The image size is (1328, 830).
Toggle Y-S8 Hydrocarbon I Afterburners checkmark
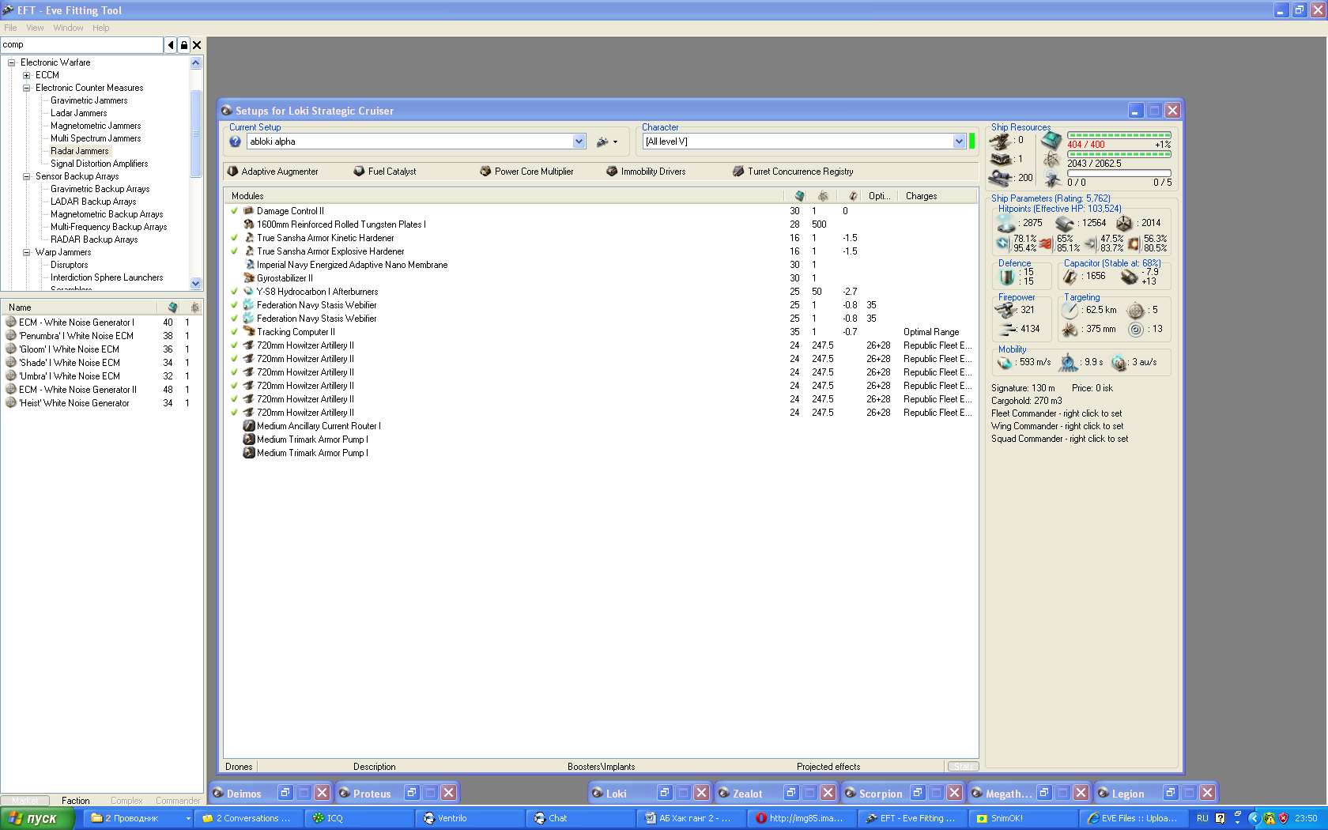click(234, 292)
